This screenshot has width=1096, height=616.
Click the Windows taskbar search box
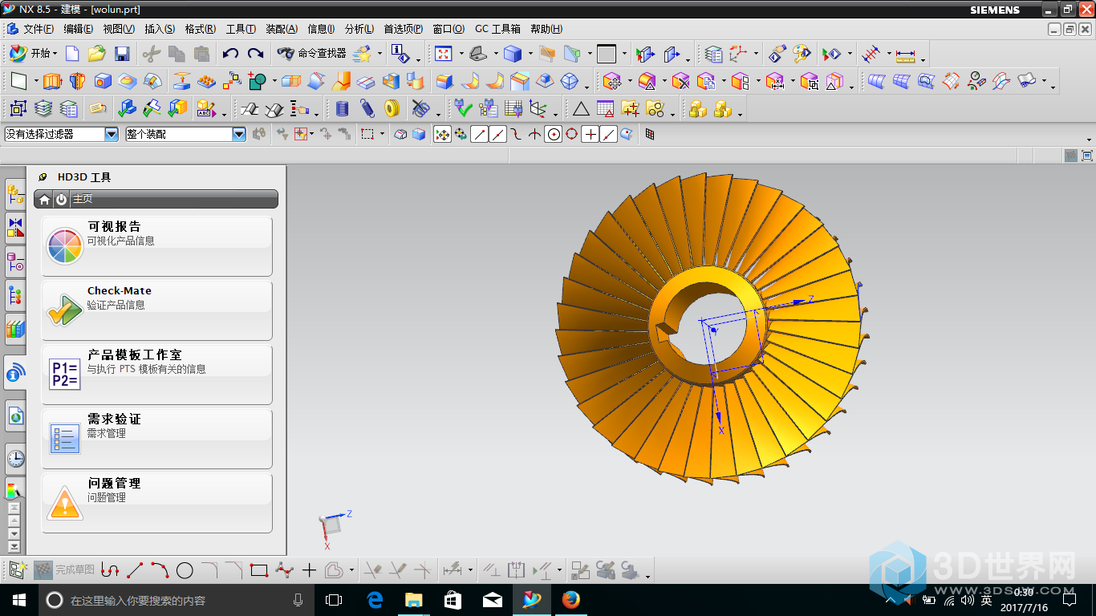177,600
